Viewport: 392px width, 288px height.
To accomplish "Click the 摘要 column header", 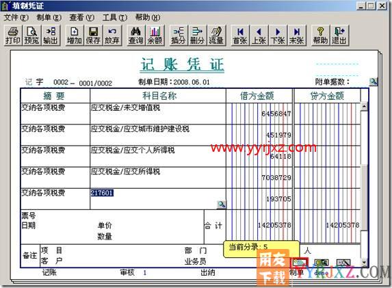I will (55, 96).
